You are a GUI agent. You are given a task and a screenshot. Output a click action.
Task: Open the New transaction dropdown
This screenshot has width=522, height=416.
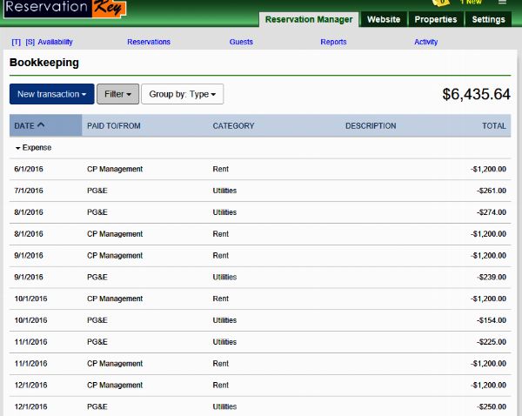click(51, 94)
